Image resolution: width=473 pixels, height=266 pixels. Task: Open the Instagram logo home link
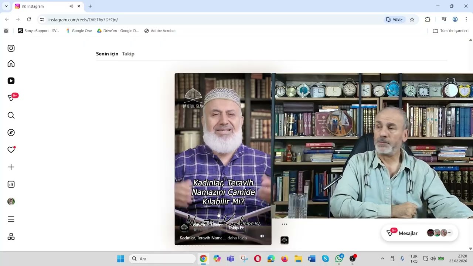[x=11, y=48]
